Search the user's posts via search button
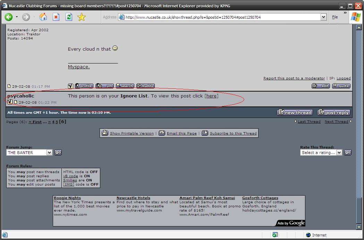Screen dimensions: 364x240 pos(125,86)
